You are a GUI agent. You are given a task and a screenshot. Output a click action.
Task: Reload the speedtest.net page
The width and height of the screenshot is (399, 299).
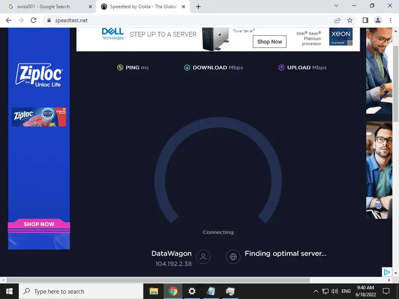[x=34, y=20]
